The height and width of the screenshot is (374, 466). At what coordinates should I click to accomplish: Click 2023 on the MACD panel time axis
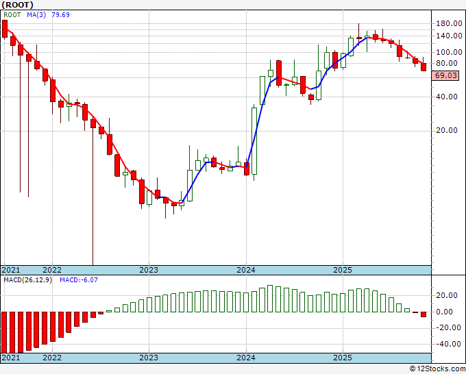[149, 358]
